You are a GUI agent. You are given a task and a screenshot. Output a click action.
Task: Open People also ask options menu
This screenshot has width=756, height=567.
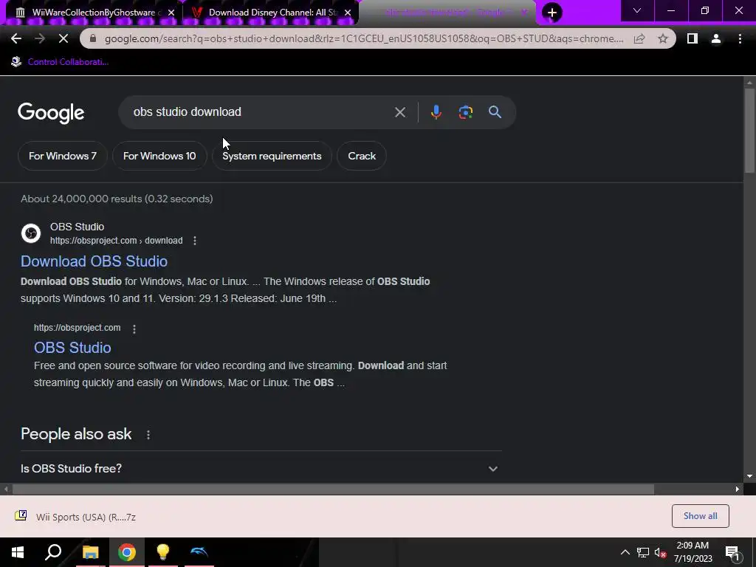[x=148, y=435]
